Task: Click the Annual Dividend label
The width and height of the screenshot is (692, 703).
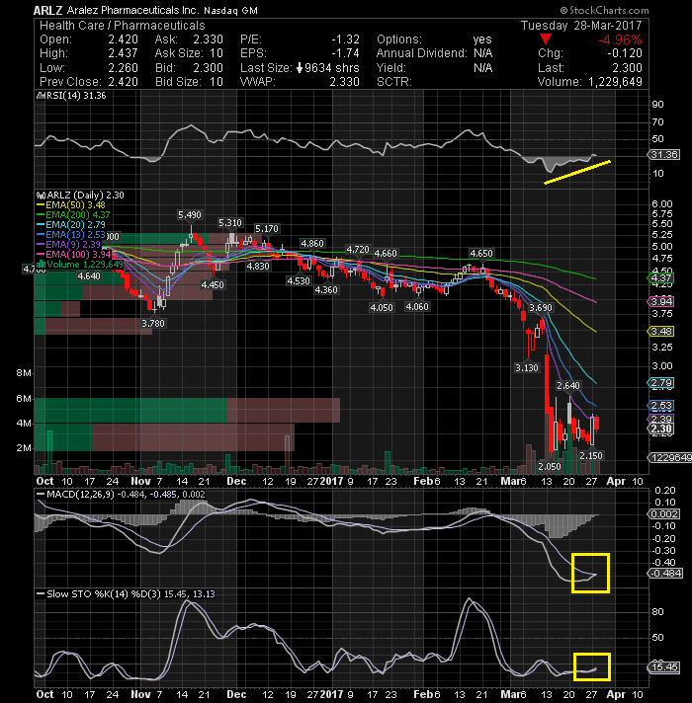Action: click(422, 53)
